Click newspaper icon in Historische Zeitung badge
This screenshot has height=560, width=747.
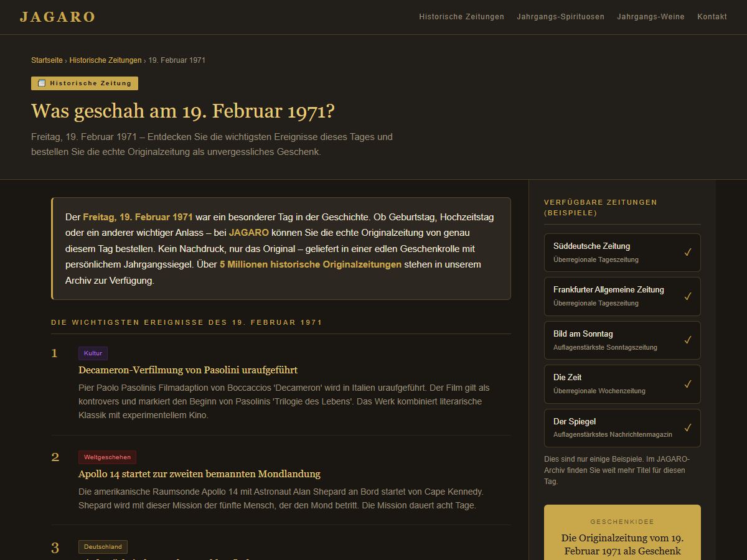tap(42, 83)
